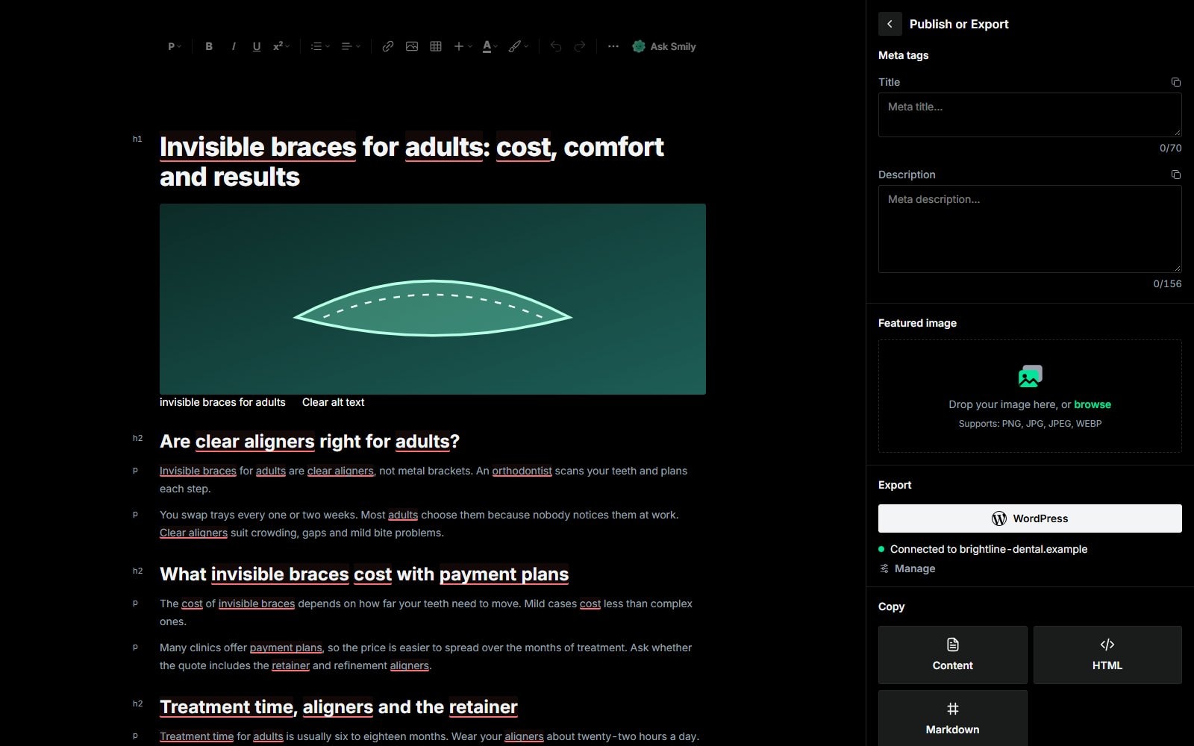Copy the meta title
Screen dimensions: 1194x746
(1175, 82)
